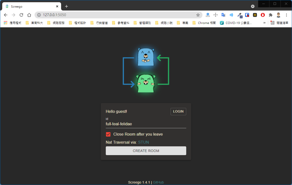Open the Extensions puzzle-piece menu

click(271, 15)
